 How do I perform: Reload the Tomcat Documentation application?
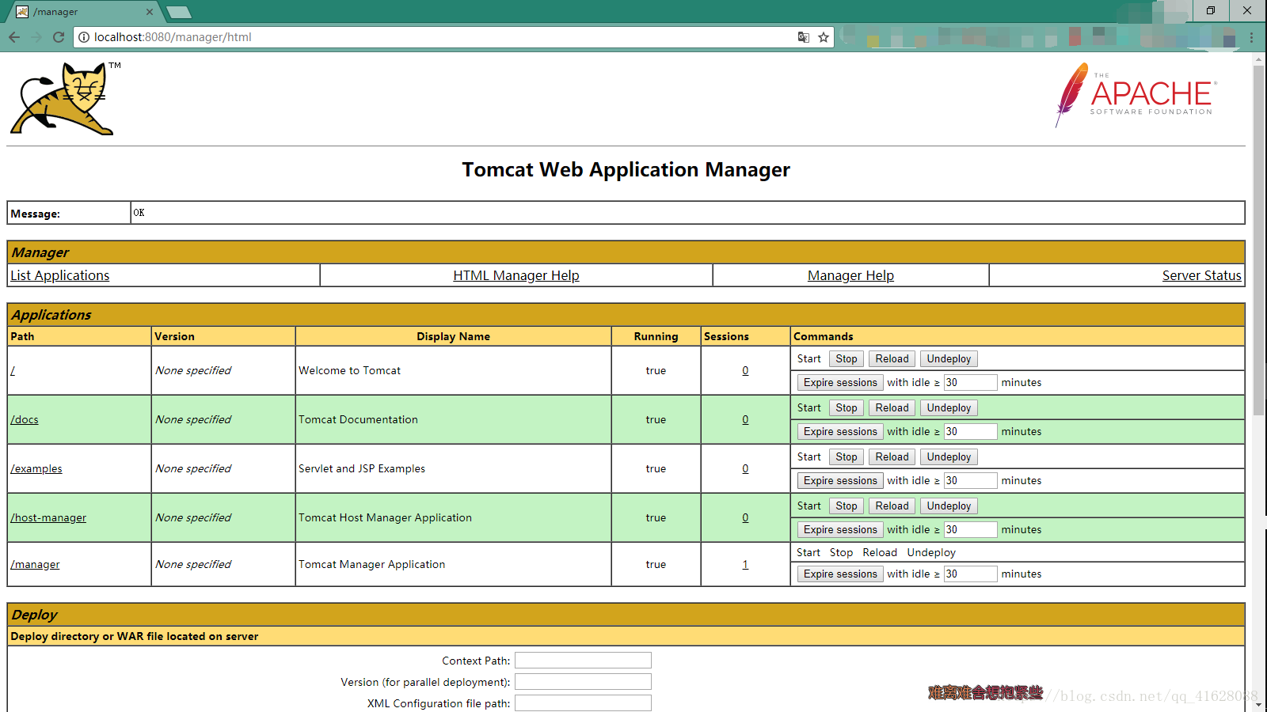pos(892,408)
